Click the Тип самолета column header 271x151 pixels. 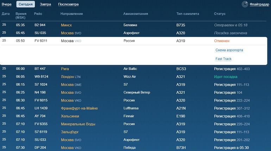188,14
